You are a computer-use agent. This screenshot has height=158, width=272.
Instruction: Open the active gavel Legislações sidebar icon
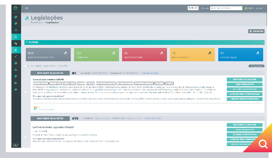[x=16, y=50]
